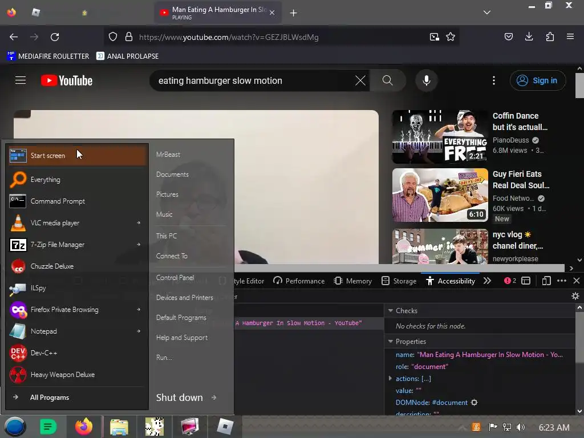Collapse the Properties section

click(x=391, y=341)
